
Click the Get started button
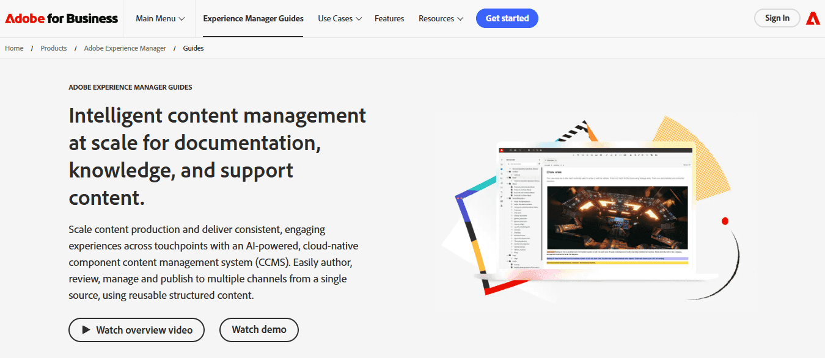[507, 18]
